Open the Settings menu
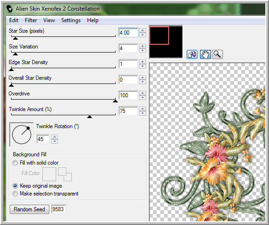Image resolution: width=269 pixels, height=225 pixels. click(71, 20)
